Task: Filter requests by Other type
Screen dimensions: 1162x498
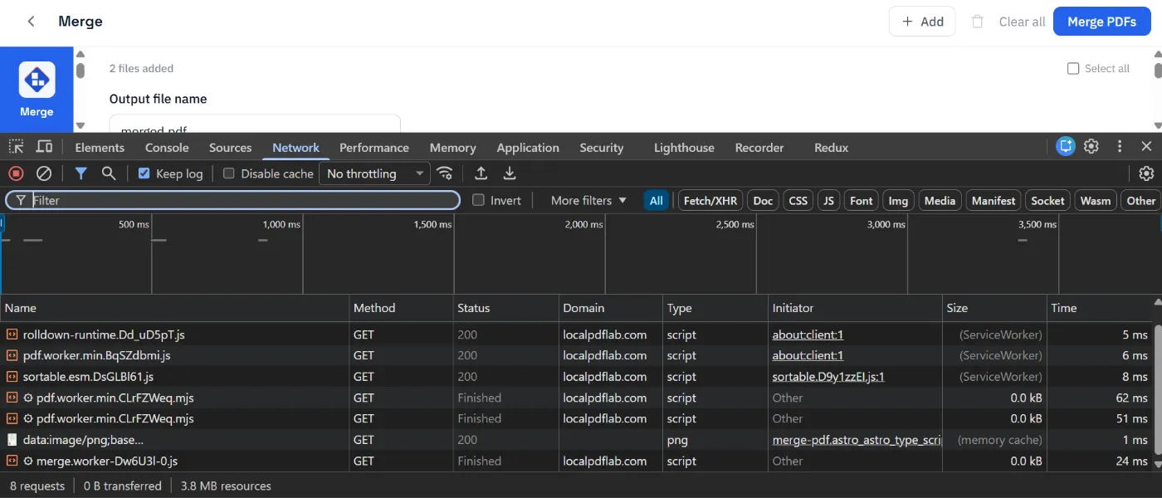Action: click(1140, 200)
